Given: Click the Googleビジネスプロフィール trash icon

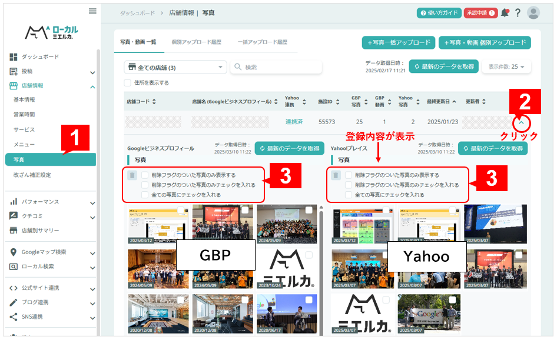Looking at the screenshot, I should pos(132,175).
